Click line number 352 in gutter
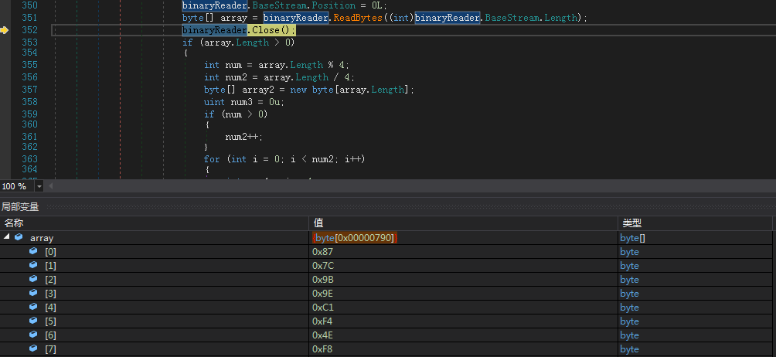The height and width of the screenshot is (357, 776). (29, 30)
